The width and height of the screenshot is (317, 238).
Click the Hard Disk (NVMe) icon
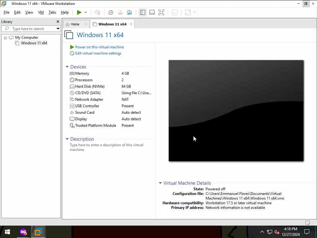click(72, 86)
